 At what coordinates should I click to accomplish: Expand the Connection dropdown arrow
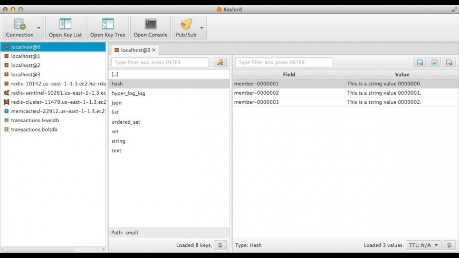tap(39, 28)
